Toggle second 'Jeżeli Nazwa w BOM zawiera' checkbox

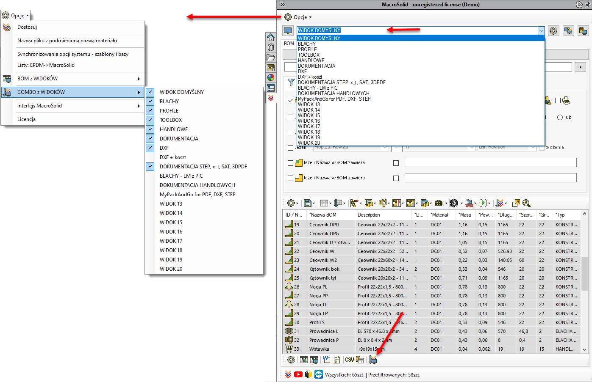(x=290, y=178)
